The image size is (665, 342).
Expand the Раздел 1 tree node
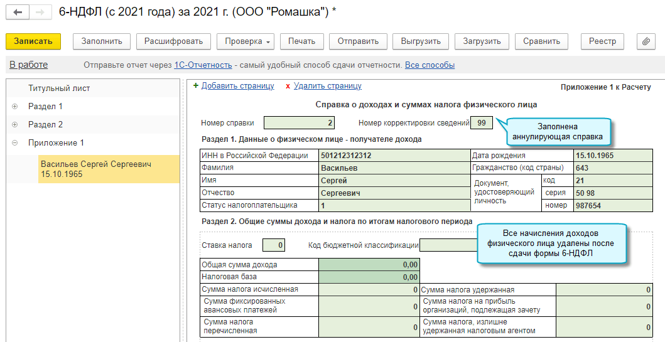(x=14, y=107)
